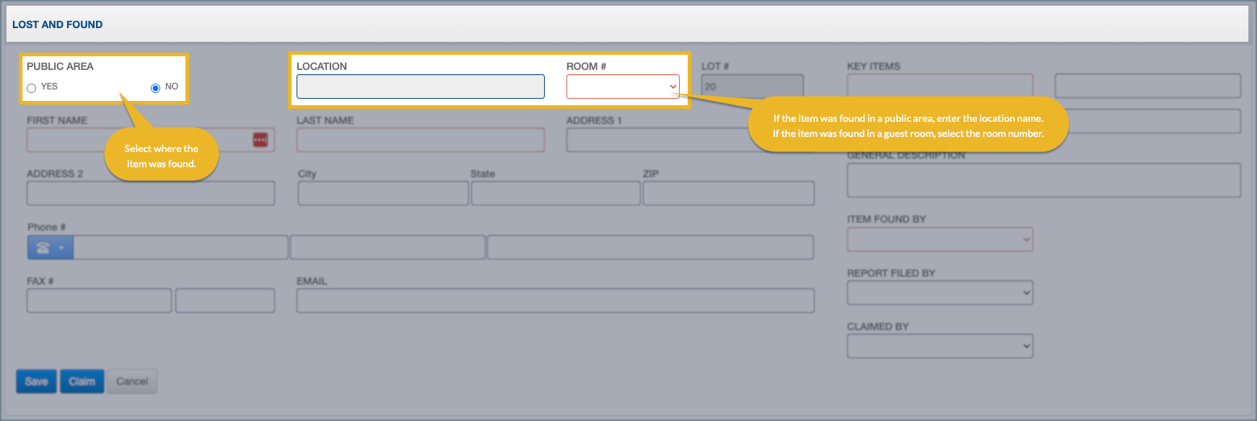Select the NO public area radio button
This screenshot has width=1257, height=421.
coord(155,88)
